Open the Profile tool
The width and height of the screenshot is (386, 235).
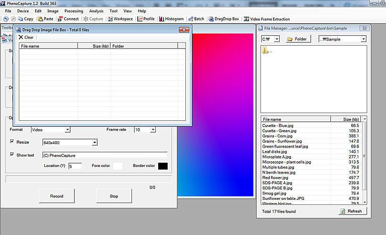(x=146, y=19)
